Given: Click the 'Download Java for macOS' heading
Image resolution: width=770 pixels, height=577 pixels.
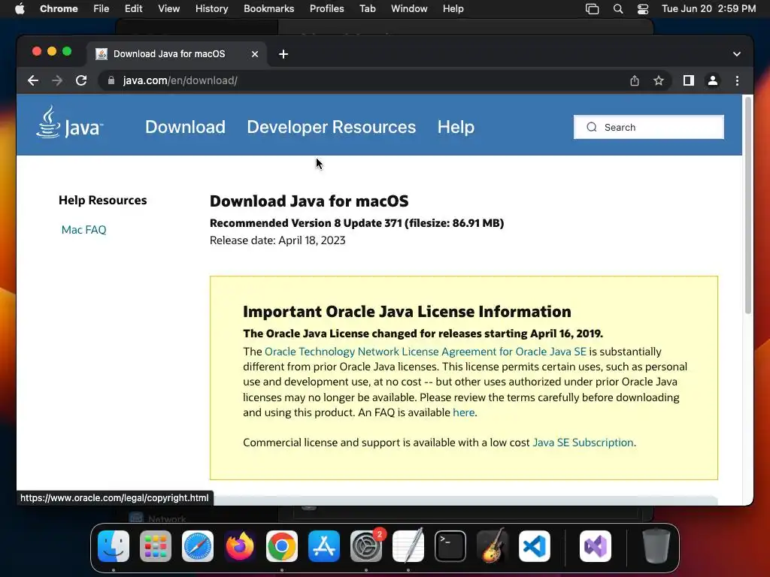Looking at the screenshot, I should pyautogui.click(x=309, y=201).
